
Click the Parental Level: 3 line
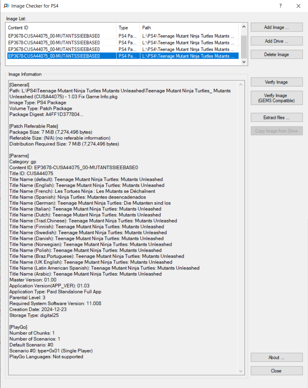point(27,298)
